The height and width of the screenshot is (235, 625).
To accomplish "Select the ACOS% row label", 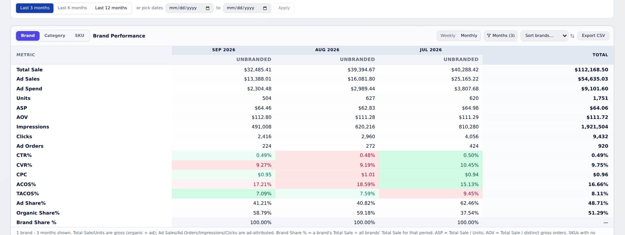I will [x=26, y=185].
